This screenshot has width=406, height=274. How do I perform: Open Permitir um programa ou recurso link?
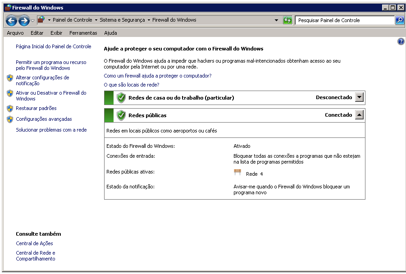point(51,65)
